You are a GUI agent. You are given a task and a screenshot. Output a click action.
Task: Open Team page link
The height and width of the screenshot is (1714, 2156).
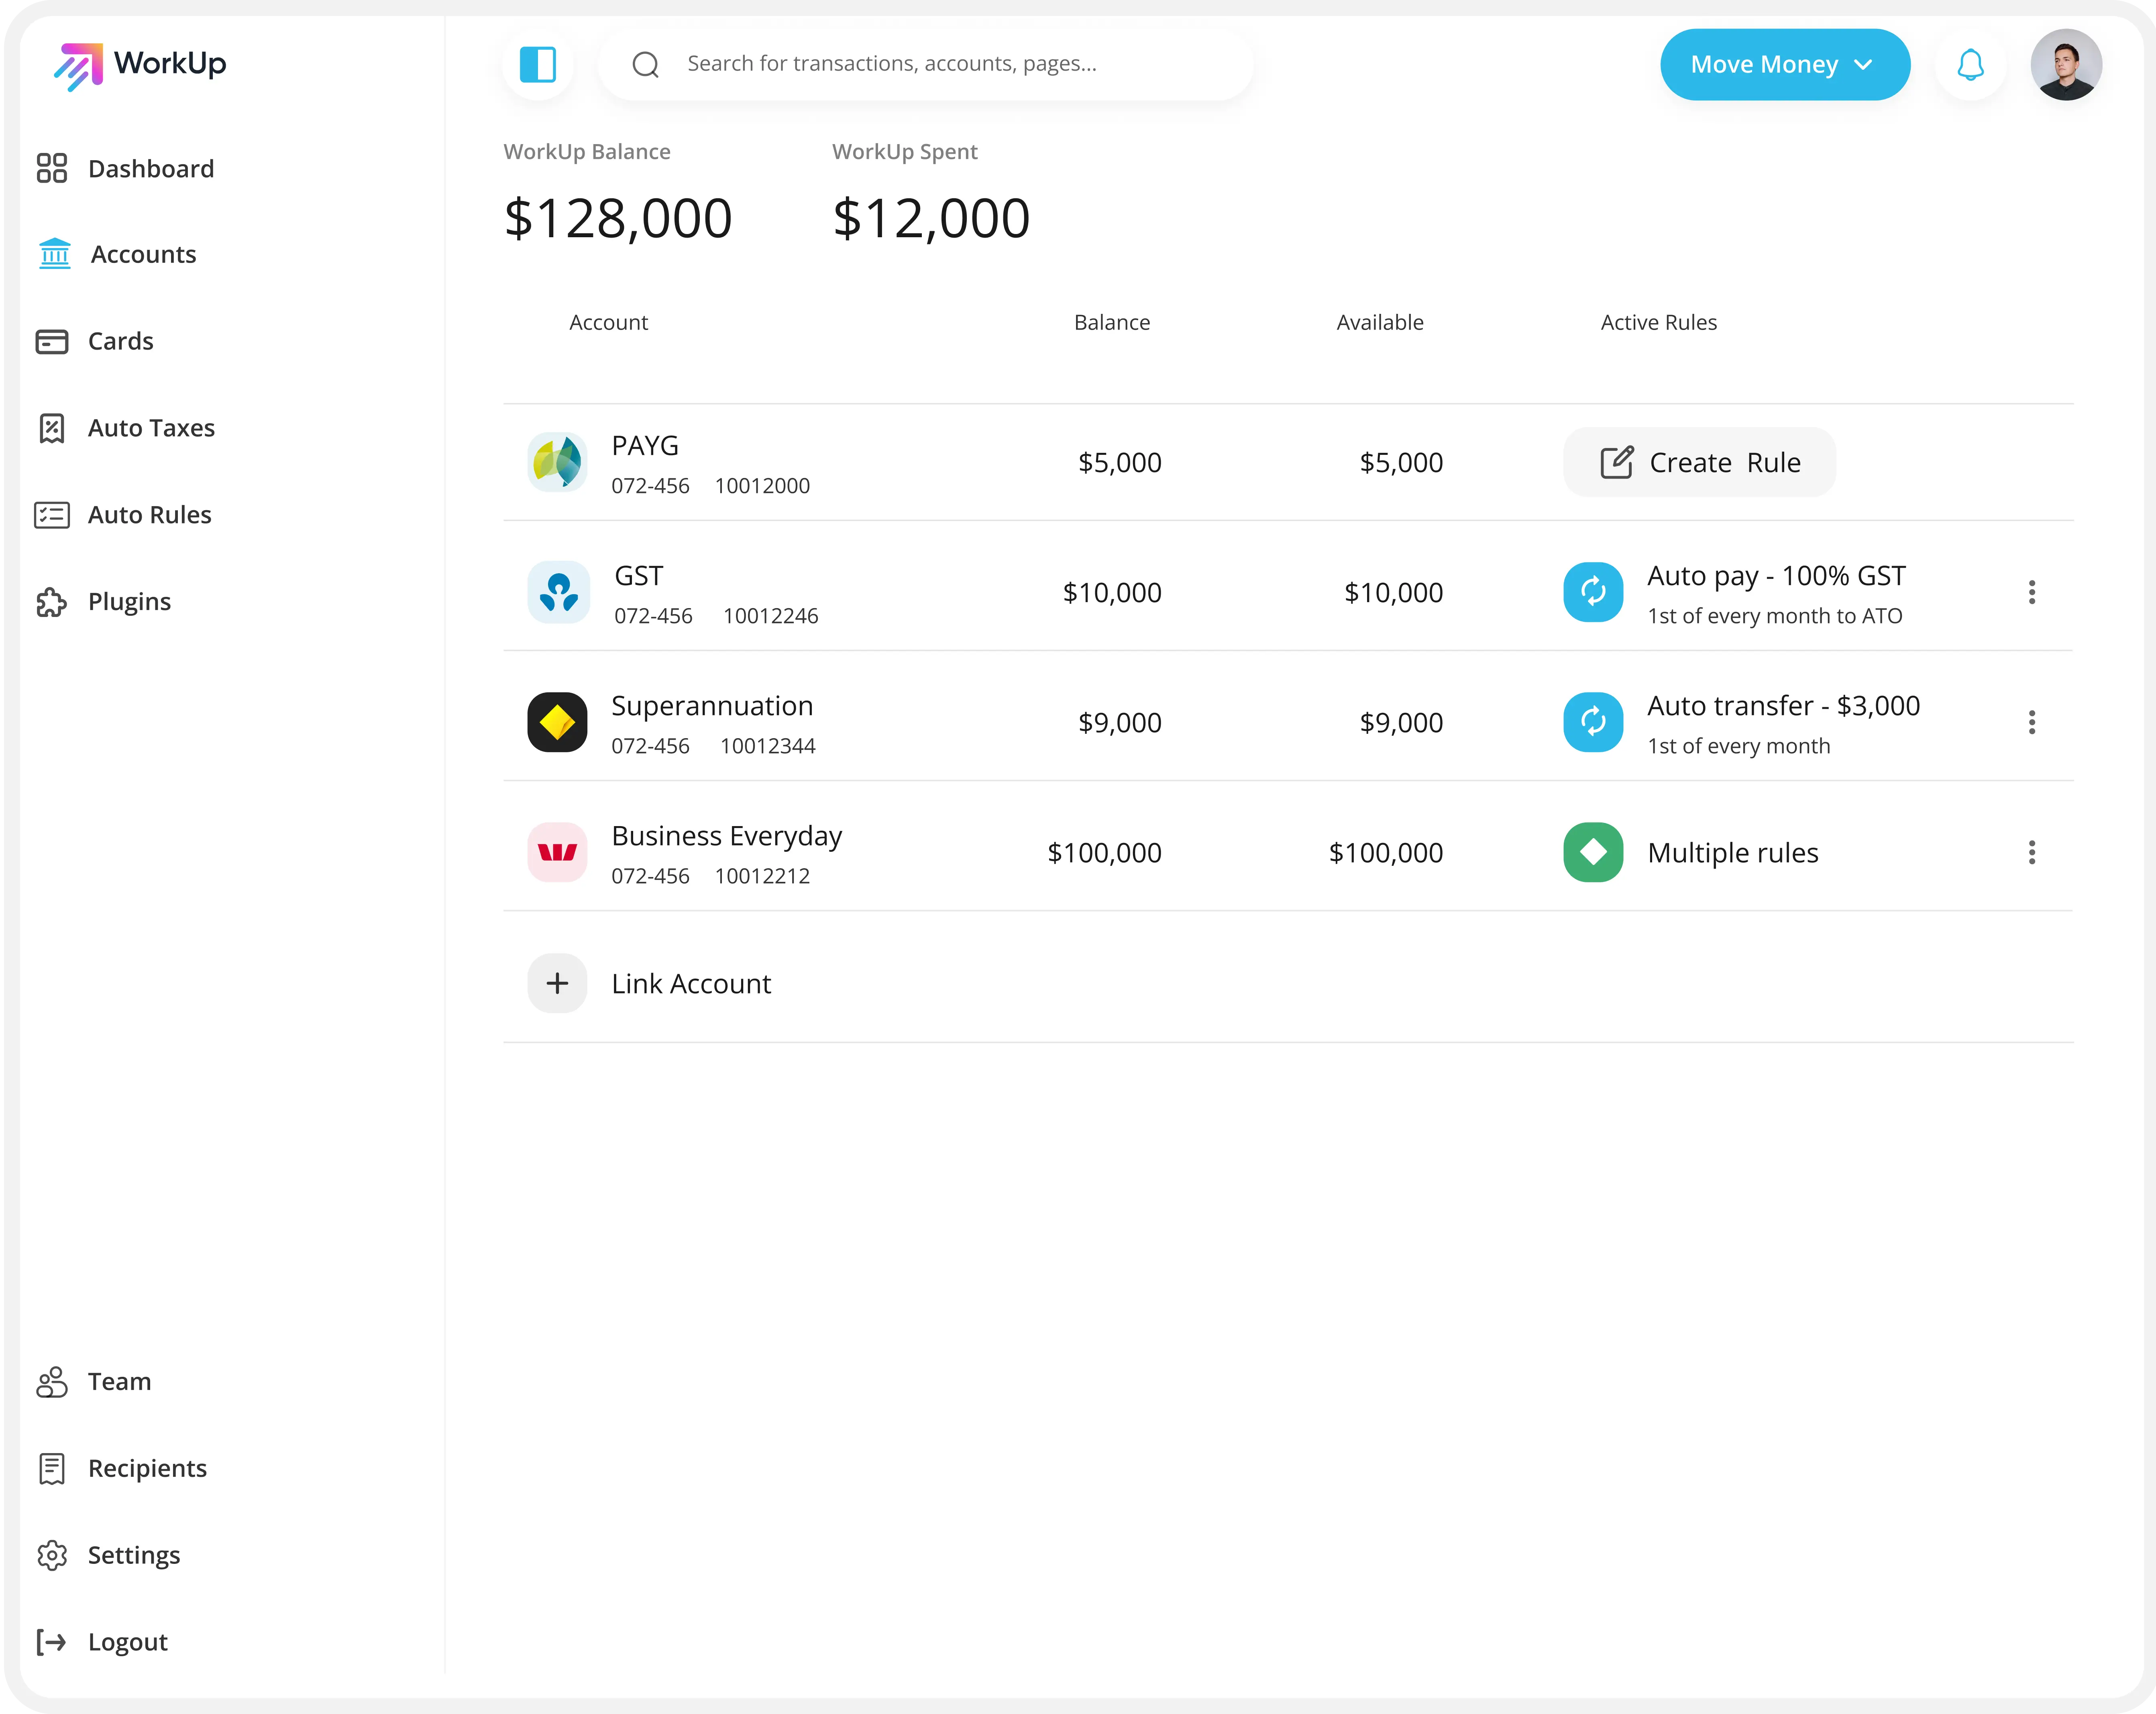pos(120,1382)
